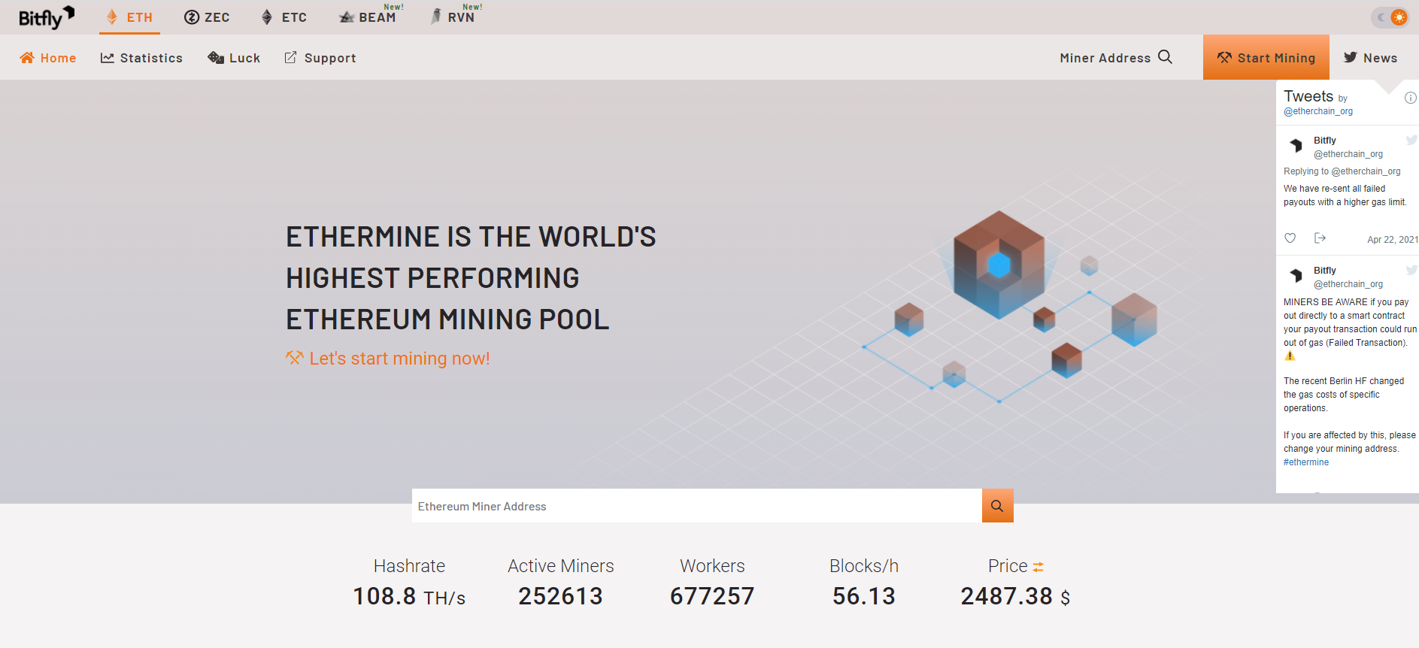Screen dimensions: 1419x648
Task: Click the #ethermine hashtag link
Action: coord(1306,462)
